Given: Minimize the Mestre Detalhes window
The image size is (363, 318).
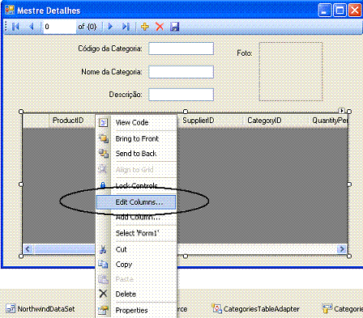Looking at the screenshot, I should pyautogui.click(x=325, y=11).
